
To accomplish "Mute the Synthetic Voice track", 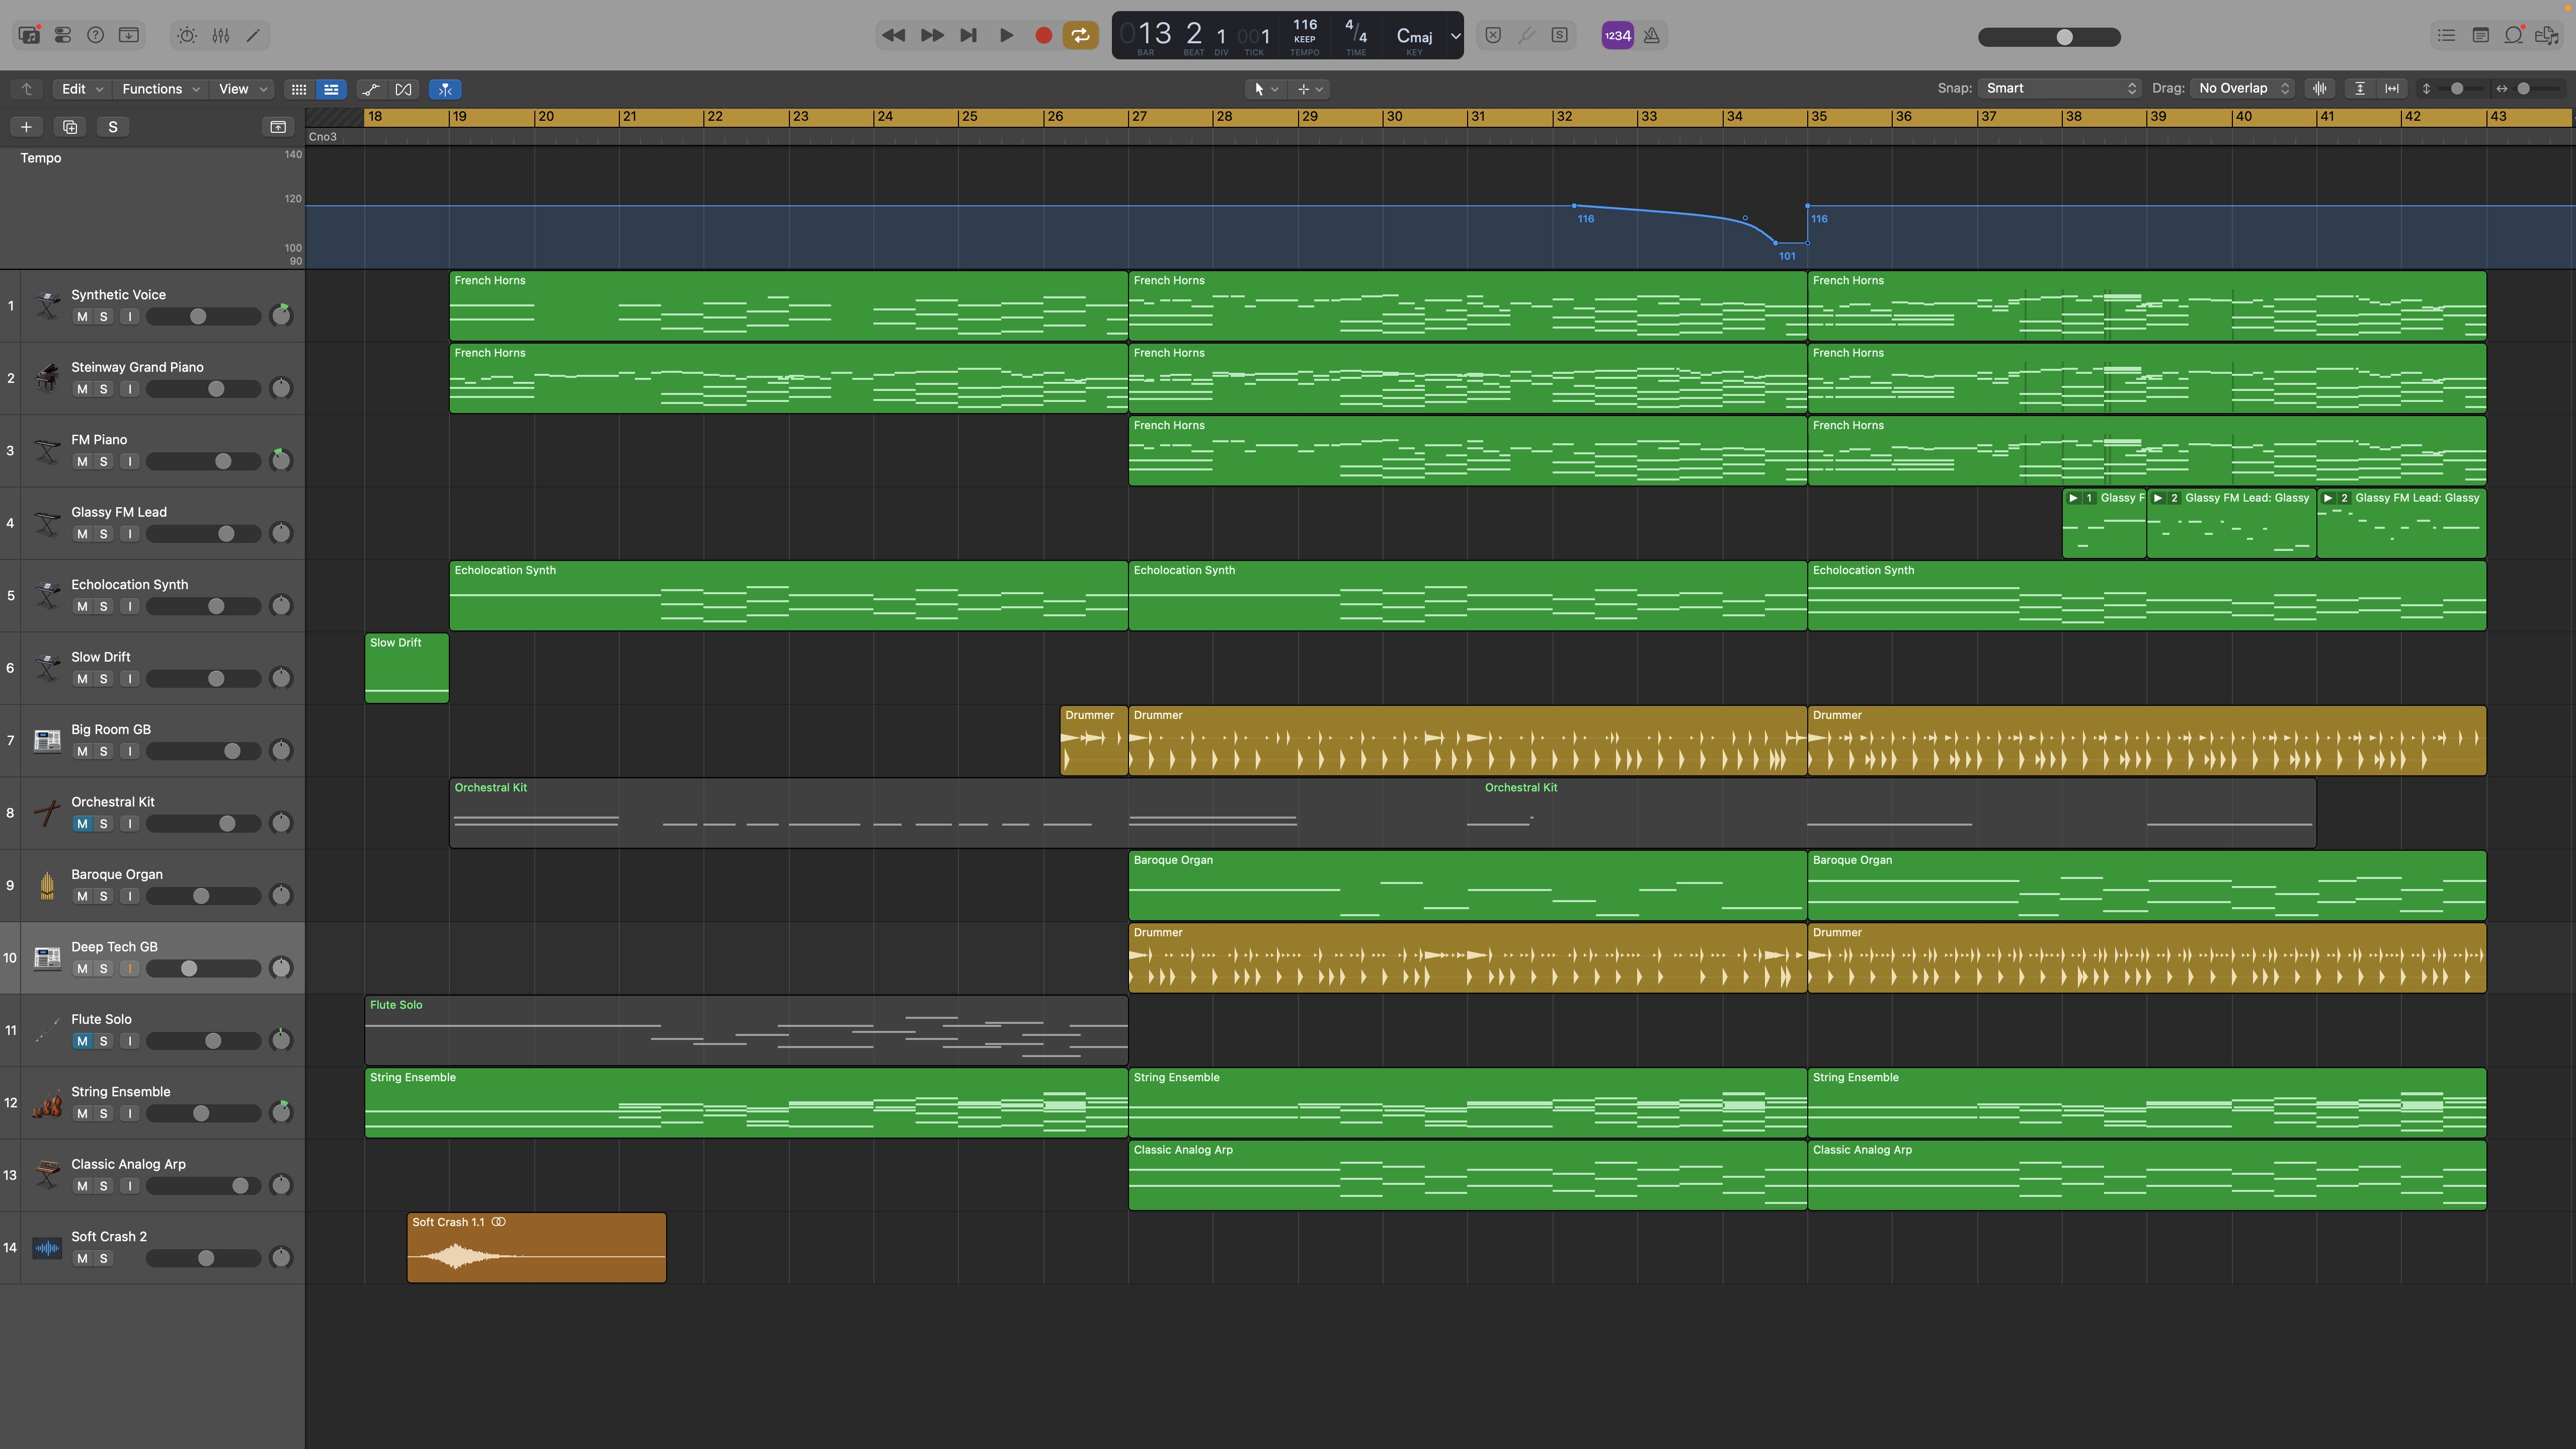I will (82, 317).
